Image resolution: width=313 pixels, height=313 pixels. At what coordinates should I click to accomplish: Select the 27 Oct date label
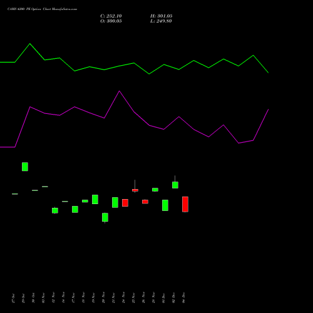13,298
